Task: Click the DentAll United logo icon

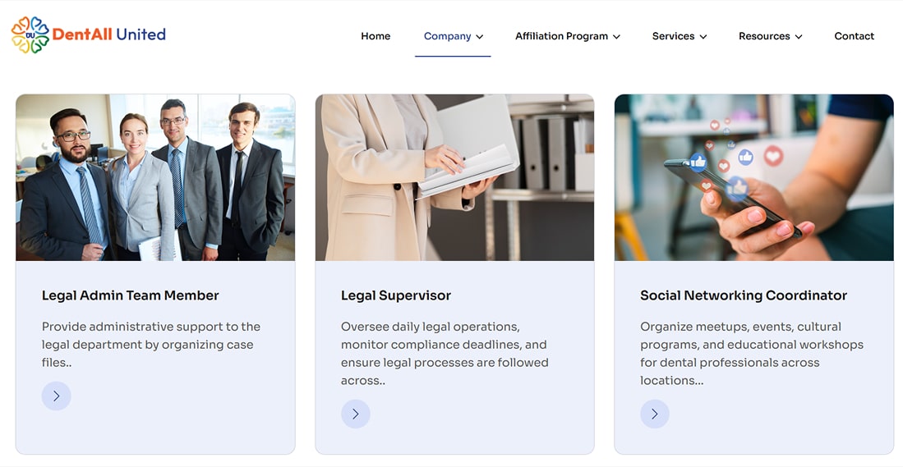Action: click(30, 35)
